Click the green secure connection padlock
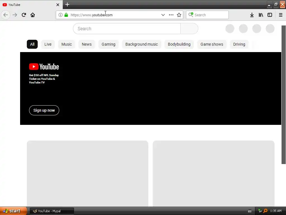 tap(66, 15)
